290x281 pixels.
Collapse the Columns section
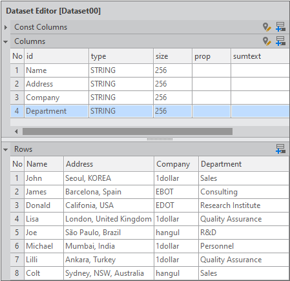pos(6,41)
